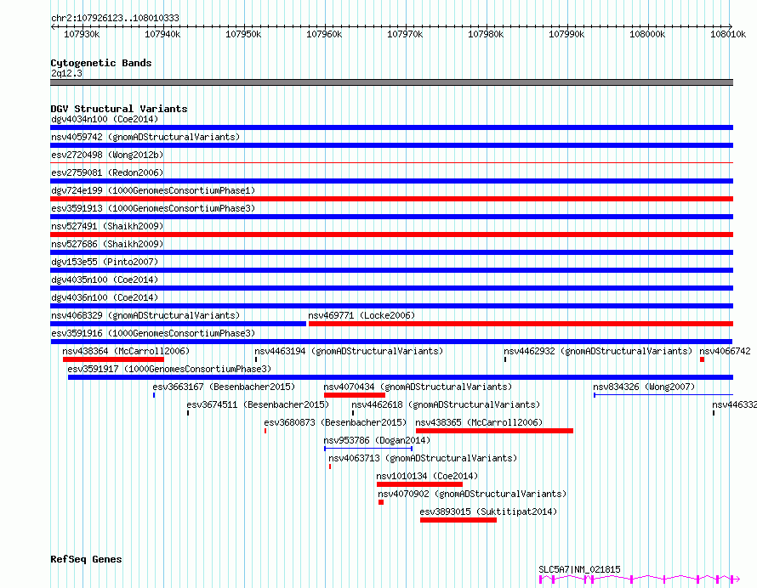Click the RefSeq Genes track title
The height and width of the screenshot is (588, 757).
tap(86, 559)
